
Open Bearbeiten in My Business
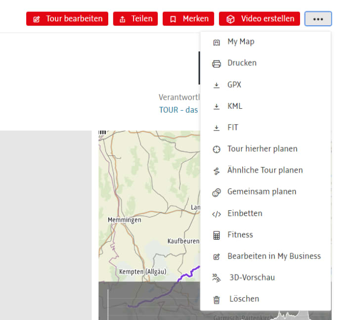pos(274,256)
